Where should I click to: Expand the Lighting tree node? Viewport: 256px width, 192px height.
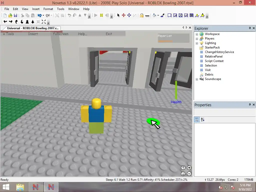(197, 43)
